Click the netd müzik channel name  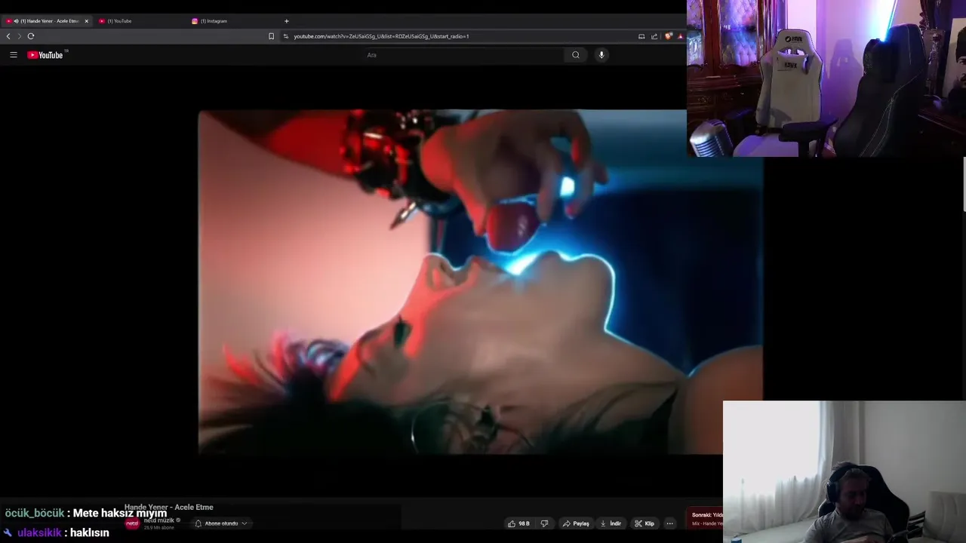coord(160,520)
